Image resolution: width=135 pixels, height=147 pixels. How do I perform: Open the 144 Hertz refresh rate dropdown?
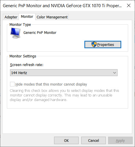[64, 73]
